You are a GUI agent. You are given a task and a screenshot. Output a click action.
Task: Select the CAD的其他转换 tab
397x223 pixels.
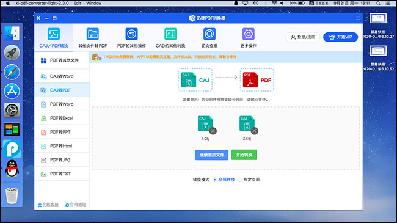pyautogui.click(x=170, y=38)
